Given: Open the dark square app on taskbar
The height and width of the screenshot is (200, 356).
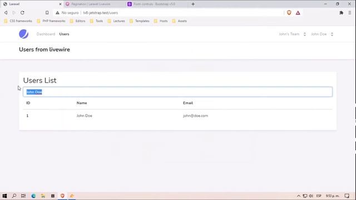Looking at the screenshot, I should pyautogui.click(x=53, y=196).
